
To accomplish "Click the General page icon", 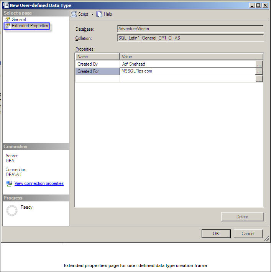I will (7, 20).
